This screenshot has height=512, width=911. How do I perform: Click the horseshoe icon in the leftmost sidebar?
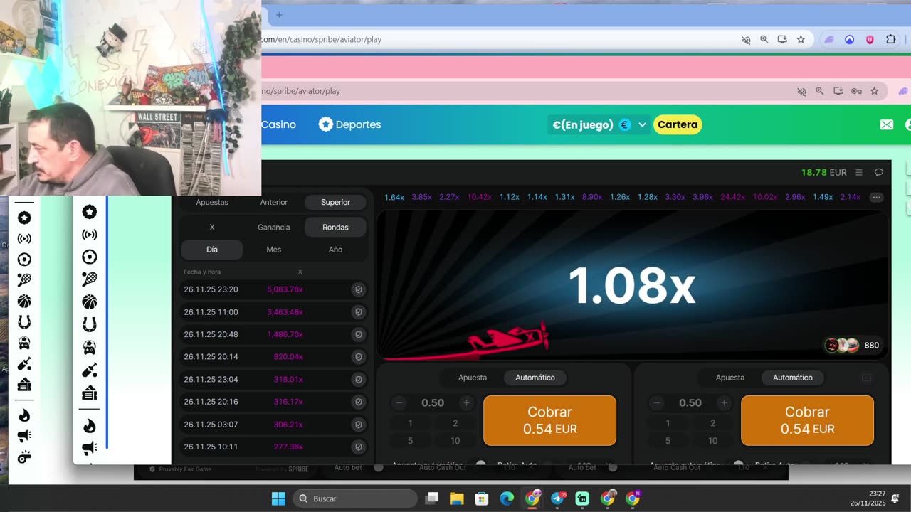coord(24,322)
